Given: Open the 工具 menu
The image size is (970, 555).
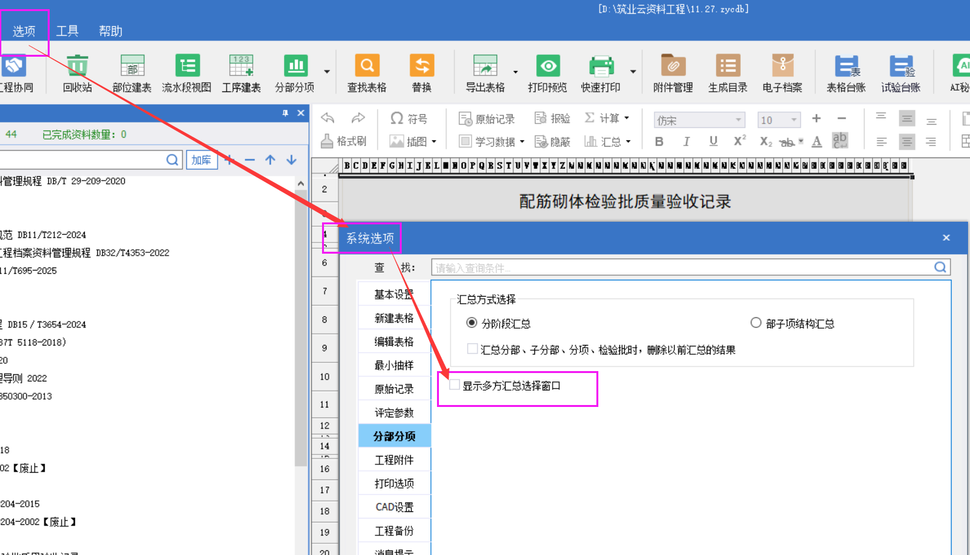Looking at the screenshot, I should pyautogui.click(x=67, y=31).
